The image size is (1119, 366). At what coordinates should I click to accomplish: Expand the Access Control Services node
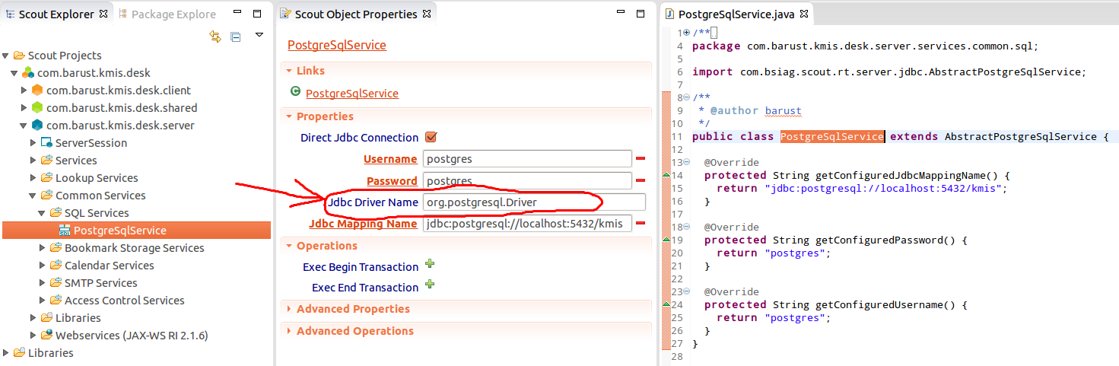point(43,300)
